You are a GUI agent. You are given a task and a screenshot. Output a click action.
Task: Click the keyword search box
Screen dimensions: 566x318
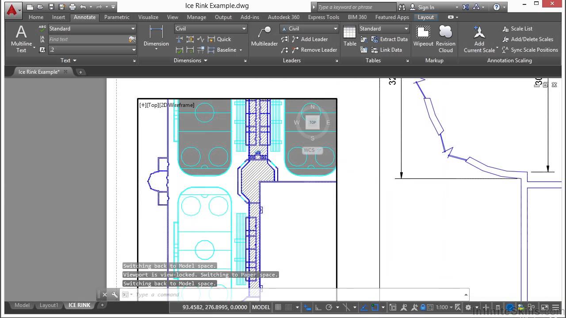click(x=356, y=7)
